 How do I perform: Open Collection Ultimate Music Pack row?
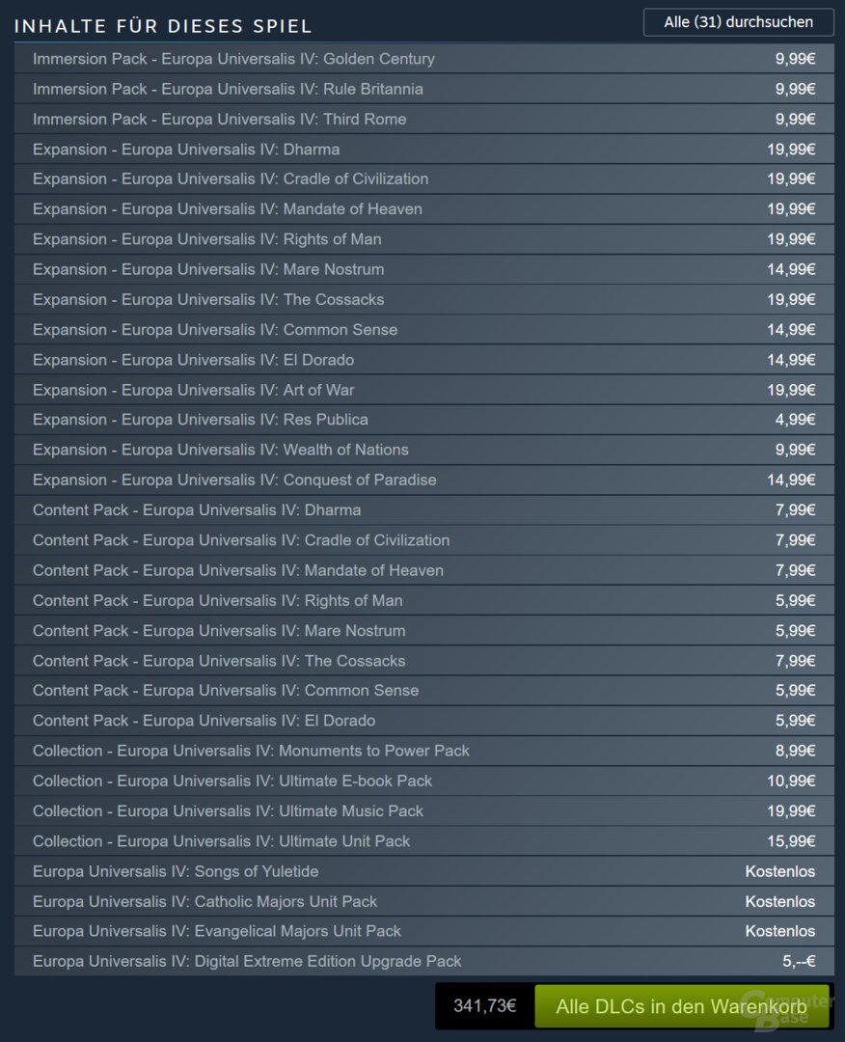423,810
